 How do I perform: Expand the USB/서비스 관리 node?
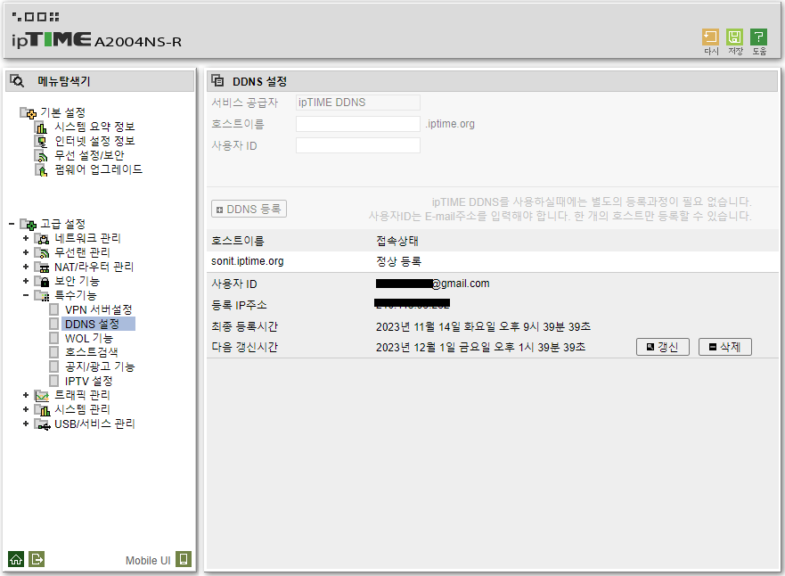click(x=26, y=424)
